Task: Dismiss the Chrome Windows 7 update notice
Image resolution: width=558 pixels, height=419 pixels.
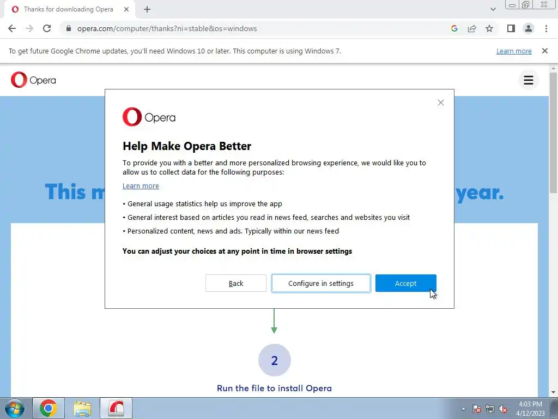Action: click(544, 51)
